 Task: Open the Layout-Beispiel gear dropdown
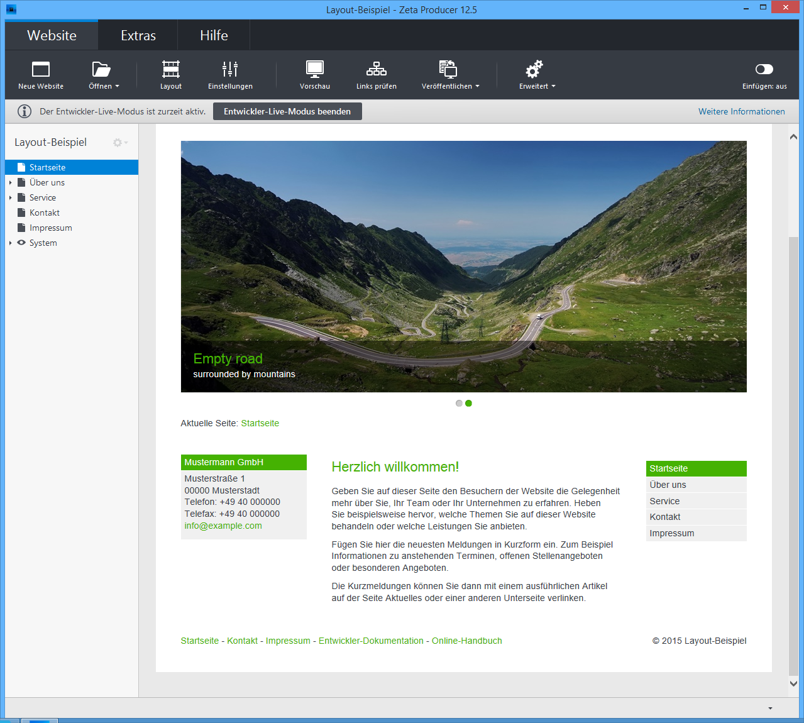pos(119,143)
